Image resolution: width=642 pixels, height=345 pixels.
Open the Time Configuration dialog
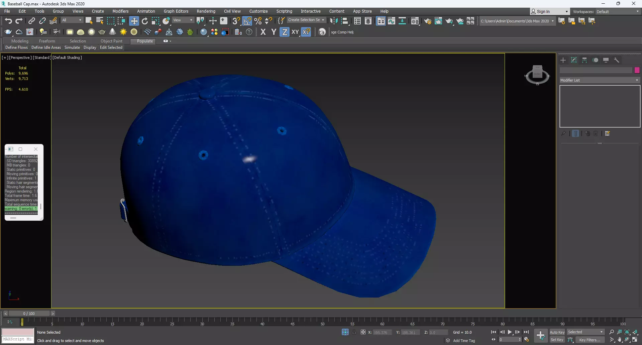[527, 340]
